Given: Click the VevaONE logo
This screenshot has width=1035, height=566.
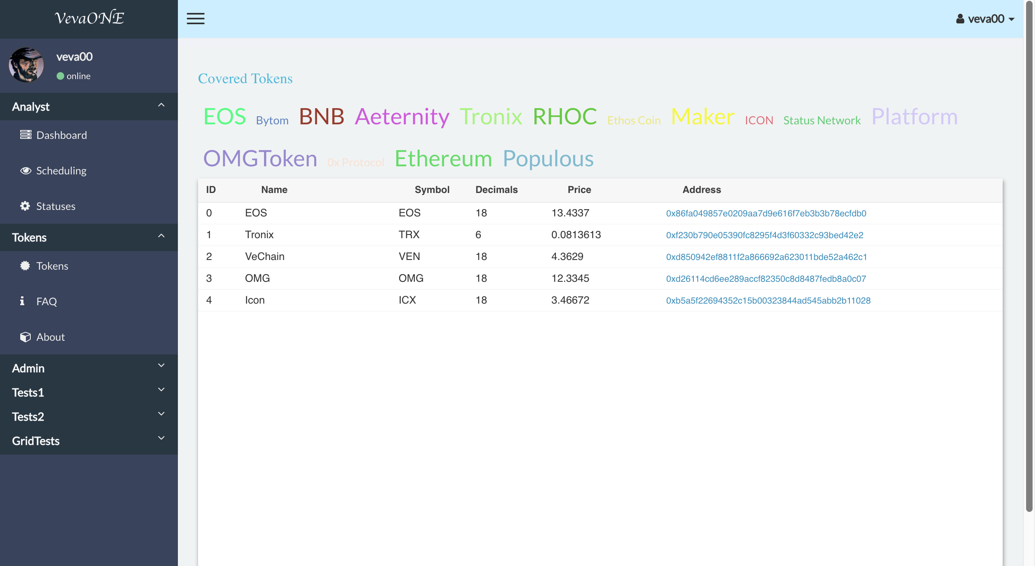Looking at the screenshot, I should 89,18.
